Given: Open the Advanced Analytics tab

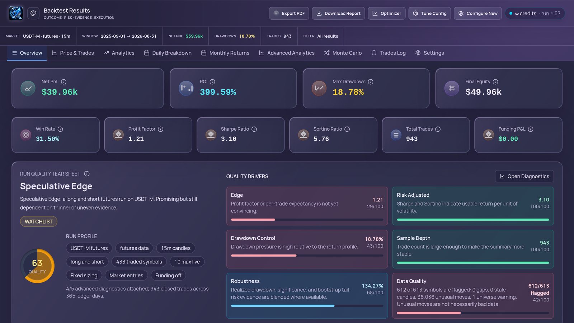Looking at the screenshot, I should 287,53.
